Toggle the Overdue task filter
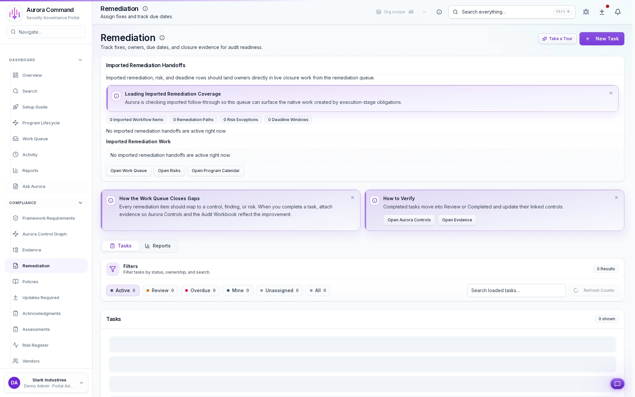The width and height of the screenshot is (635, 397). 200,290
